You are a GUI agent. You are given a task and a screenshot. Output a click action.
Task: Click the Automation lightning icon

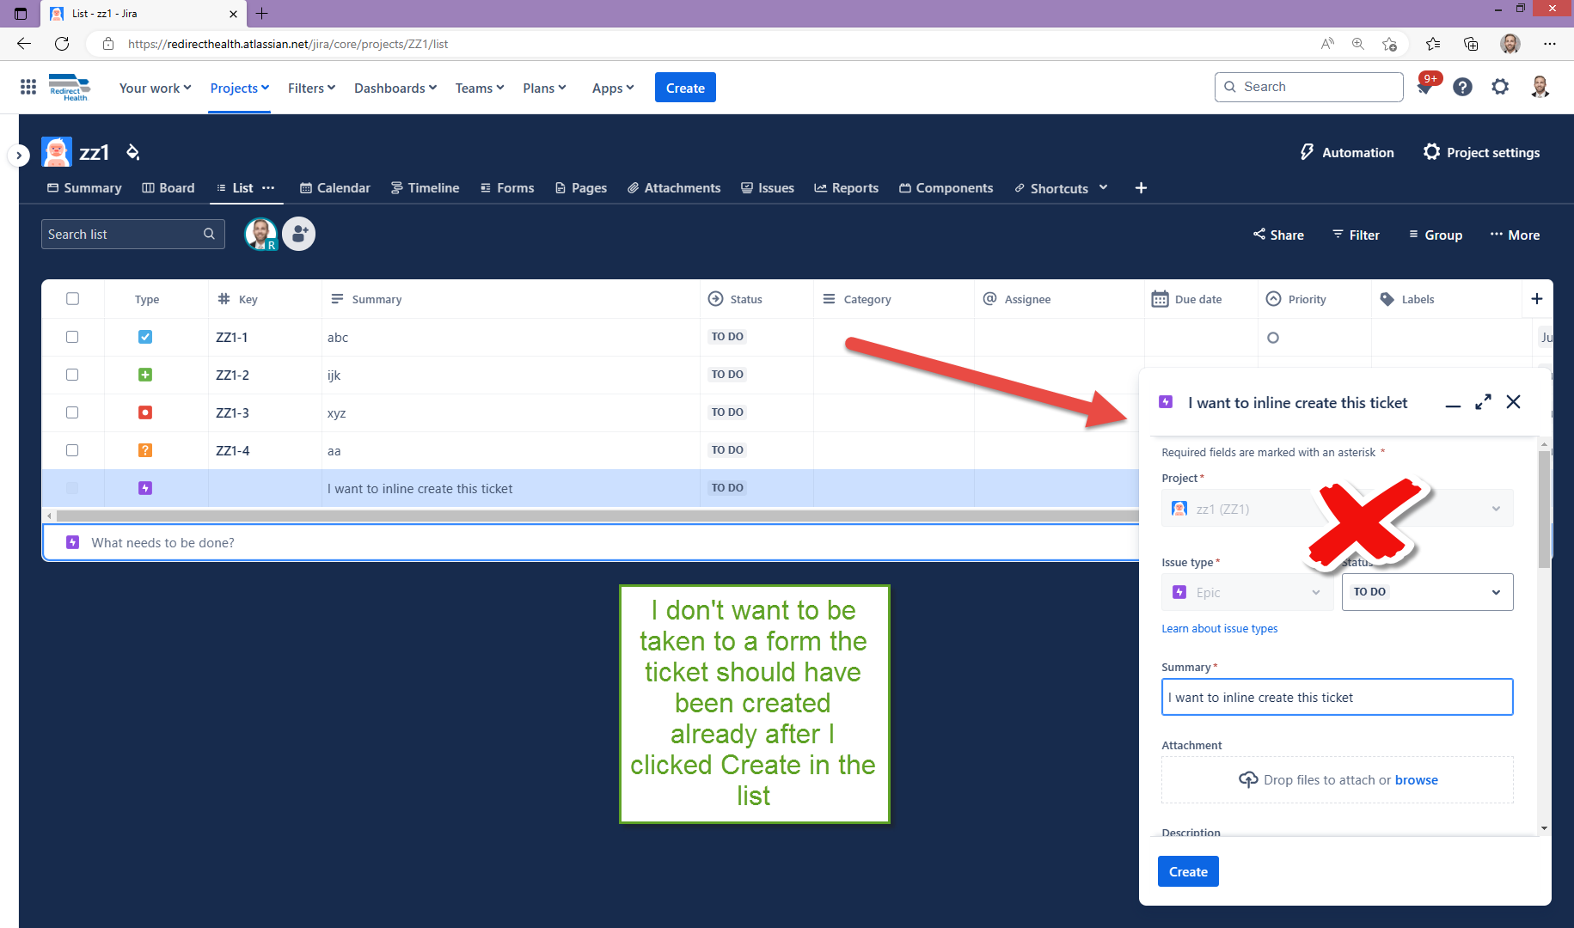pos(1307,152)
